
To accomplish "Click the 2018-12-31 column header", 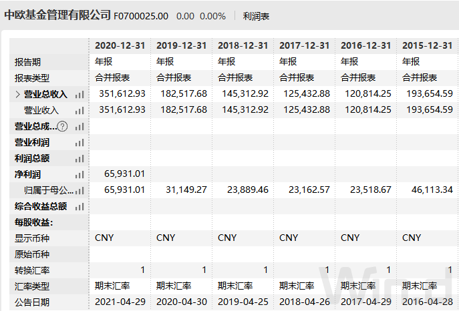I will [x=243, y=45].
